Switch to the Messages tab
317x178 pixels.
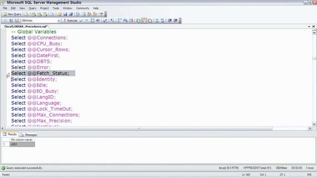point(29,134)
